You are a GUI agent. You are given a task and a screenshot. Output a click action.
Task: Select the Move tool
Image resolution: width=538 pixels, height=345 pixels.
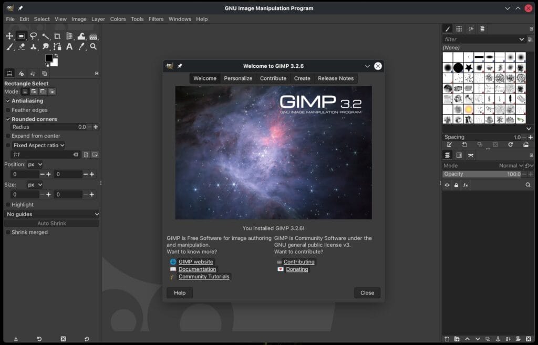9,36
